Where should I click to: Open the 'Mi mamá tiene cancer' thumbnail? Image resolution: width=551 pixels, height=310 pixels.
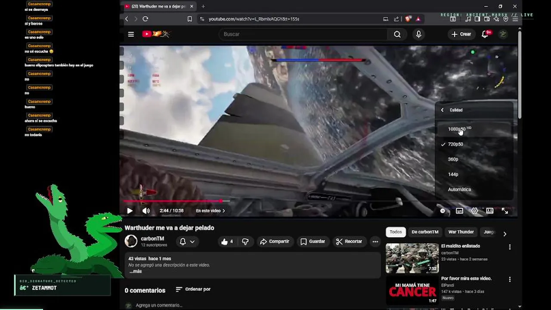(412, 291)
